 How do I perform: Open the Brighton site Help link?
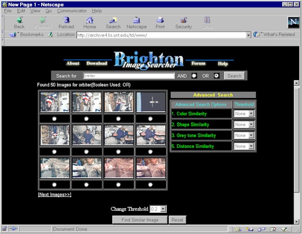click(x=223, y=63)
